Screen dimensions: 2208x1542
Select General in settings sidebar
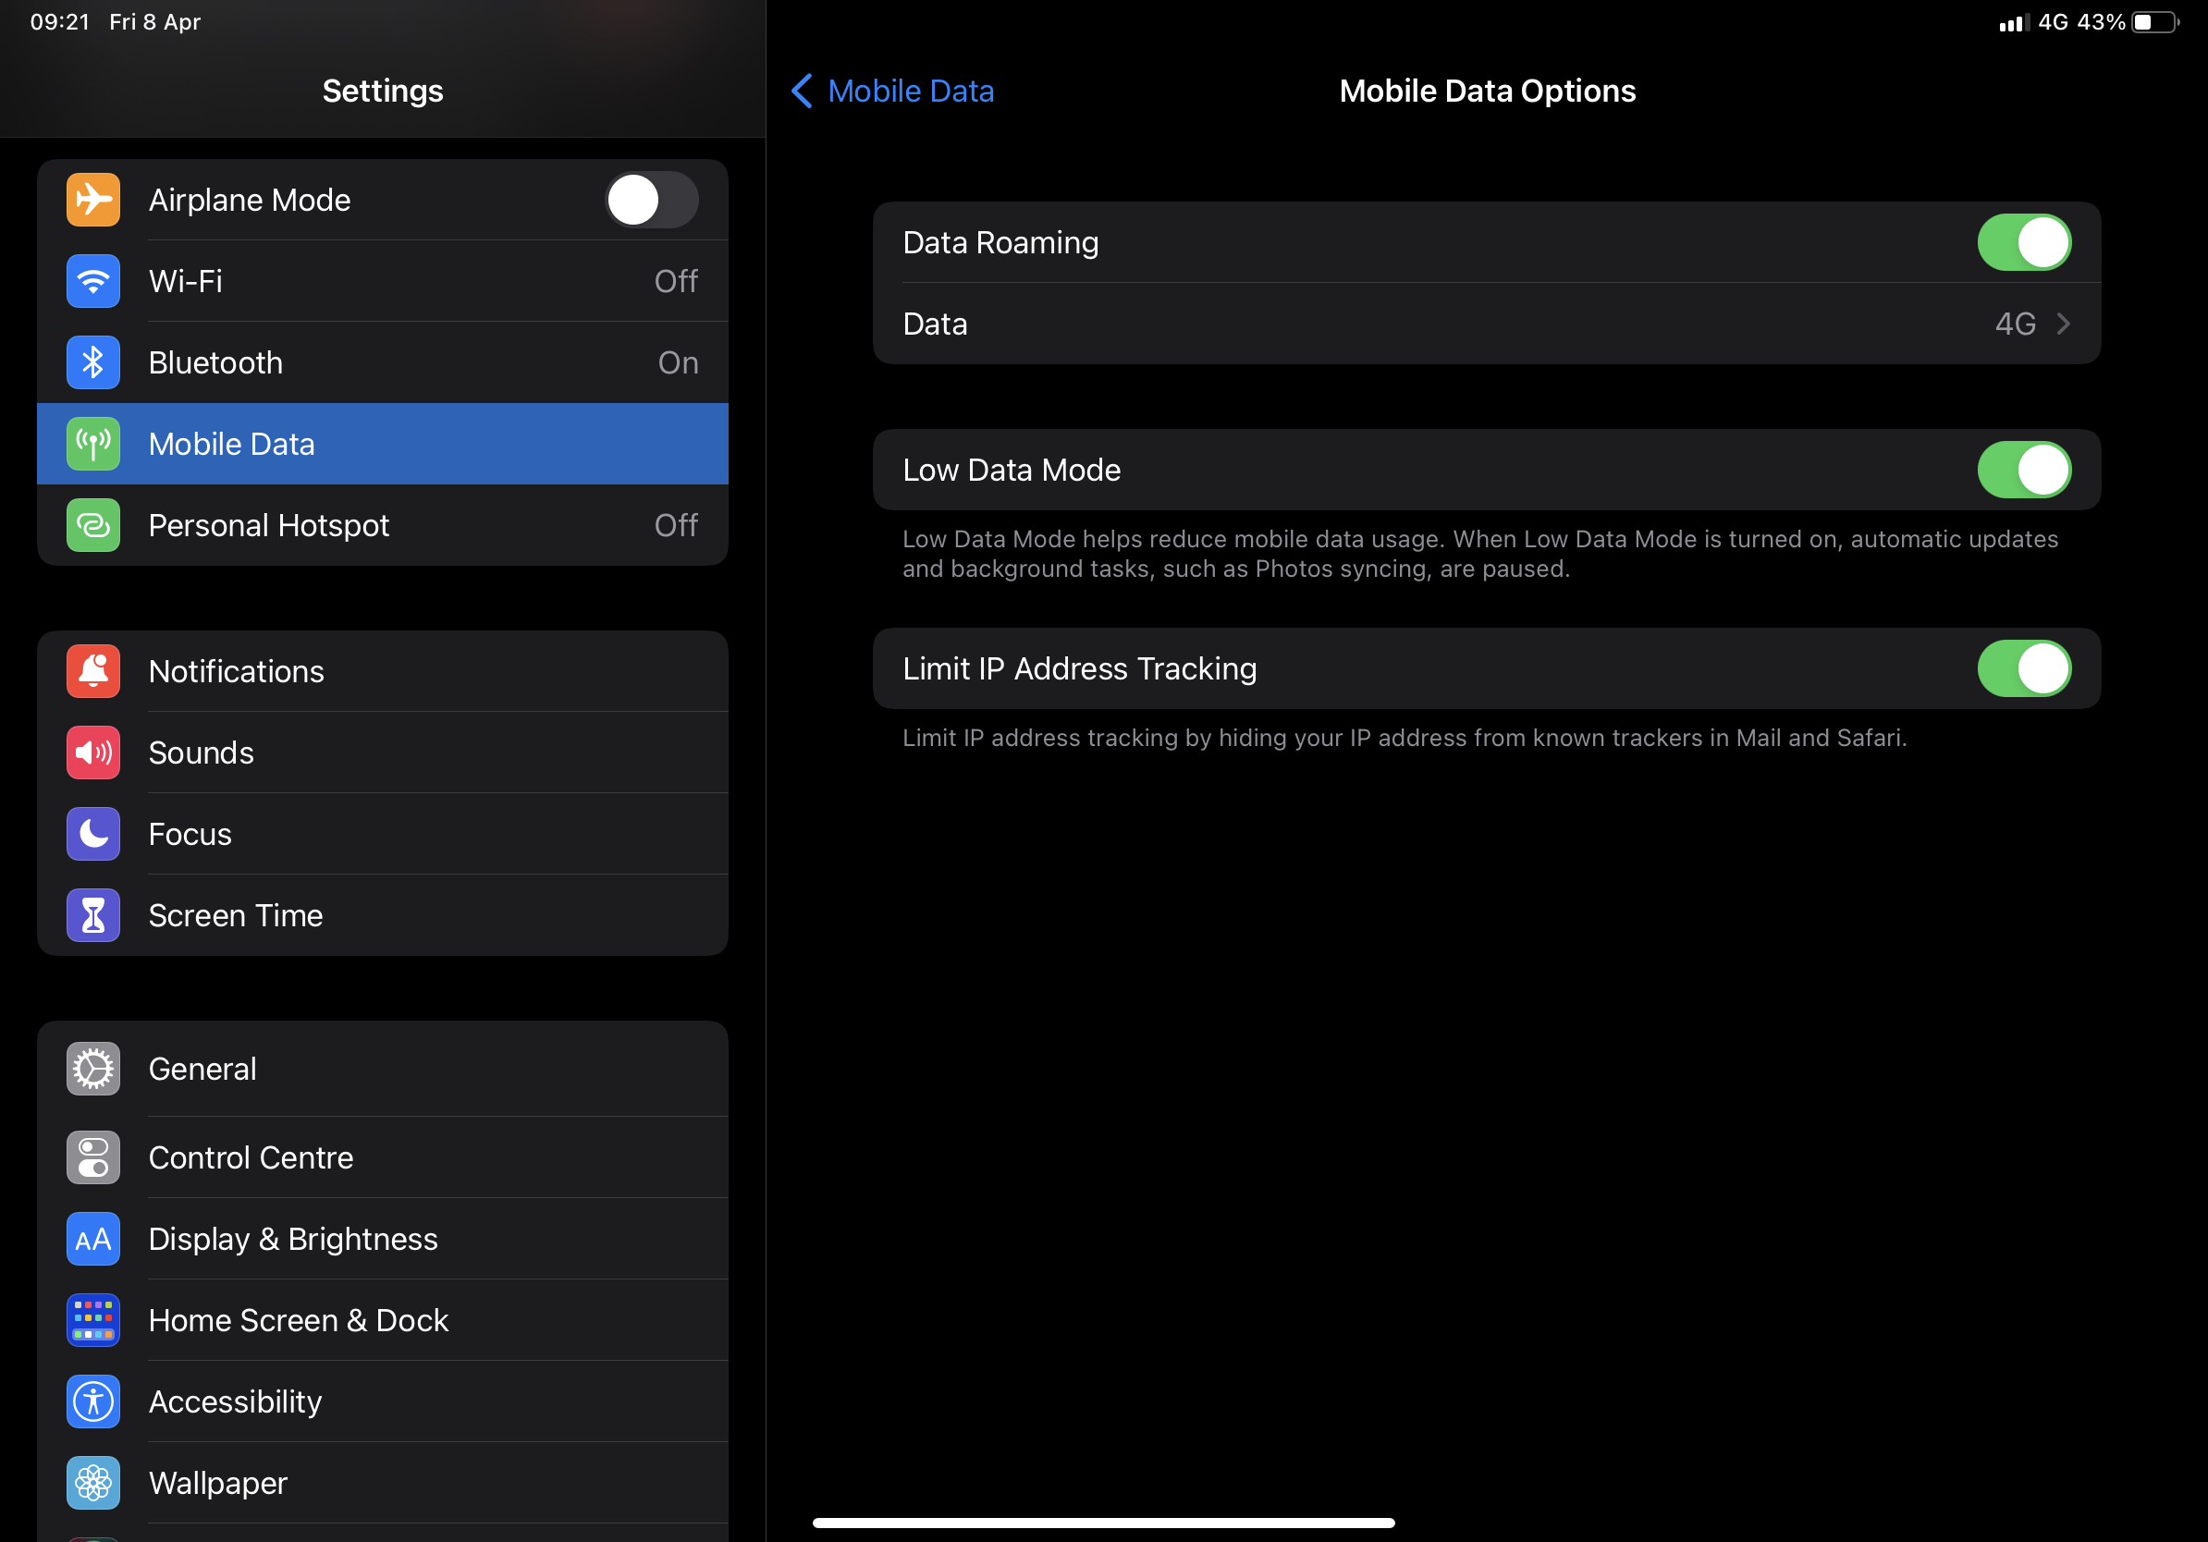(x=202, y=1069)
